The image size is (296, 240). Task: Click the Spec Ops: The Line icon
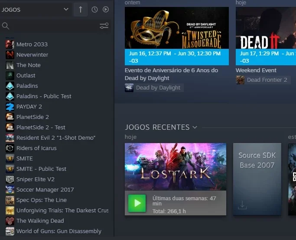tap(10, 200)
